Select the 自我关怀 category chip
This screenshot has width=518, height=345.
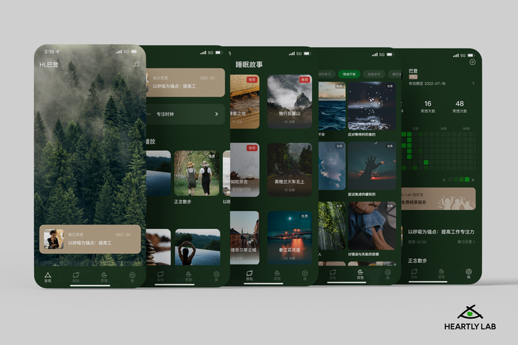(x=373, y=73)
